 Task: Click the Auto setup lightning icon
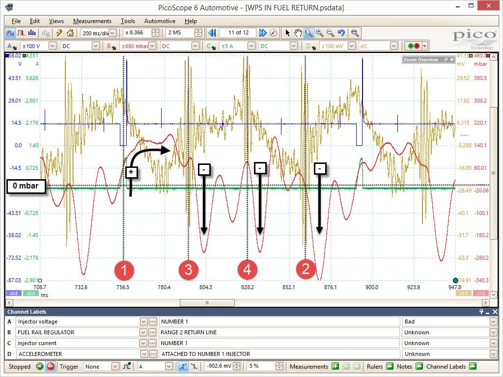pos(59,33)
